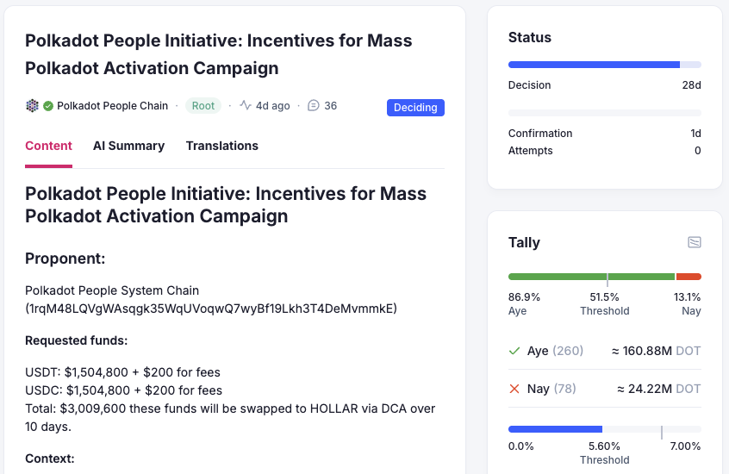This screenshot has height=474, width=729.
Task: Switch to the Translations tab
Action: 221,146
